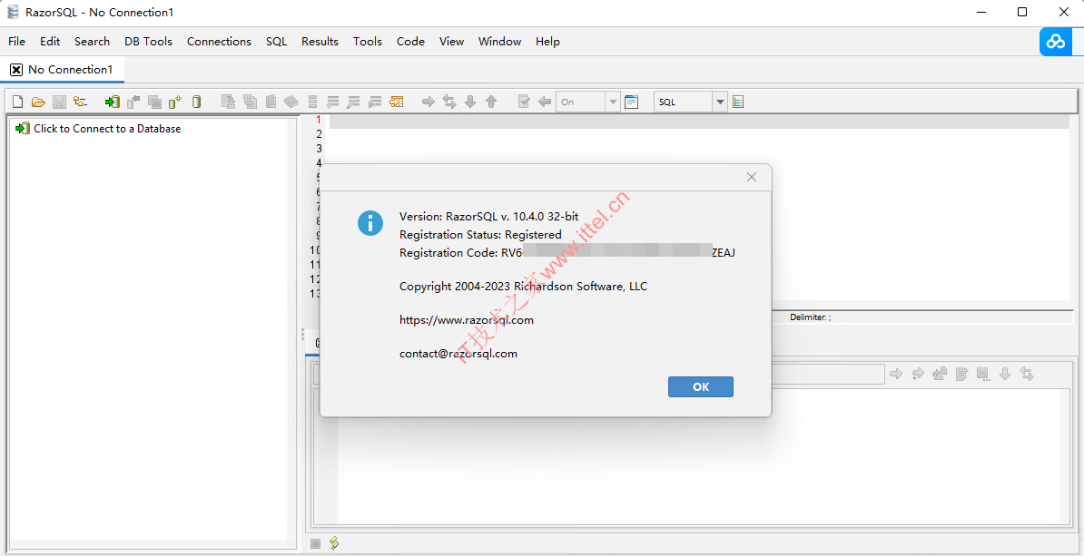The height and width of the screenshot is (556, 1084).
Task: Click the down arrow in results toolbar
Action: click(x=1005, y=374)
